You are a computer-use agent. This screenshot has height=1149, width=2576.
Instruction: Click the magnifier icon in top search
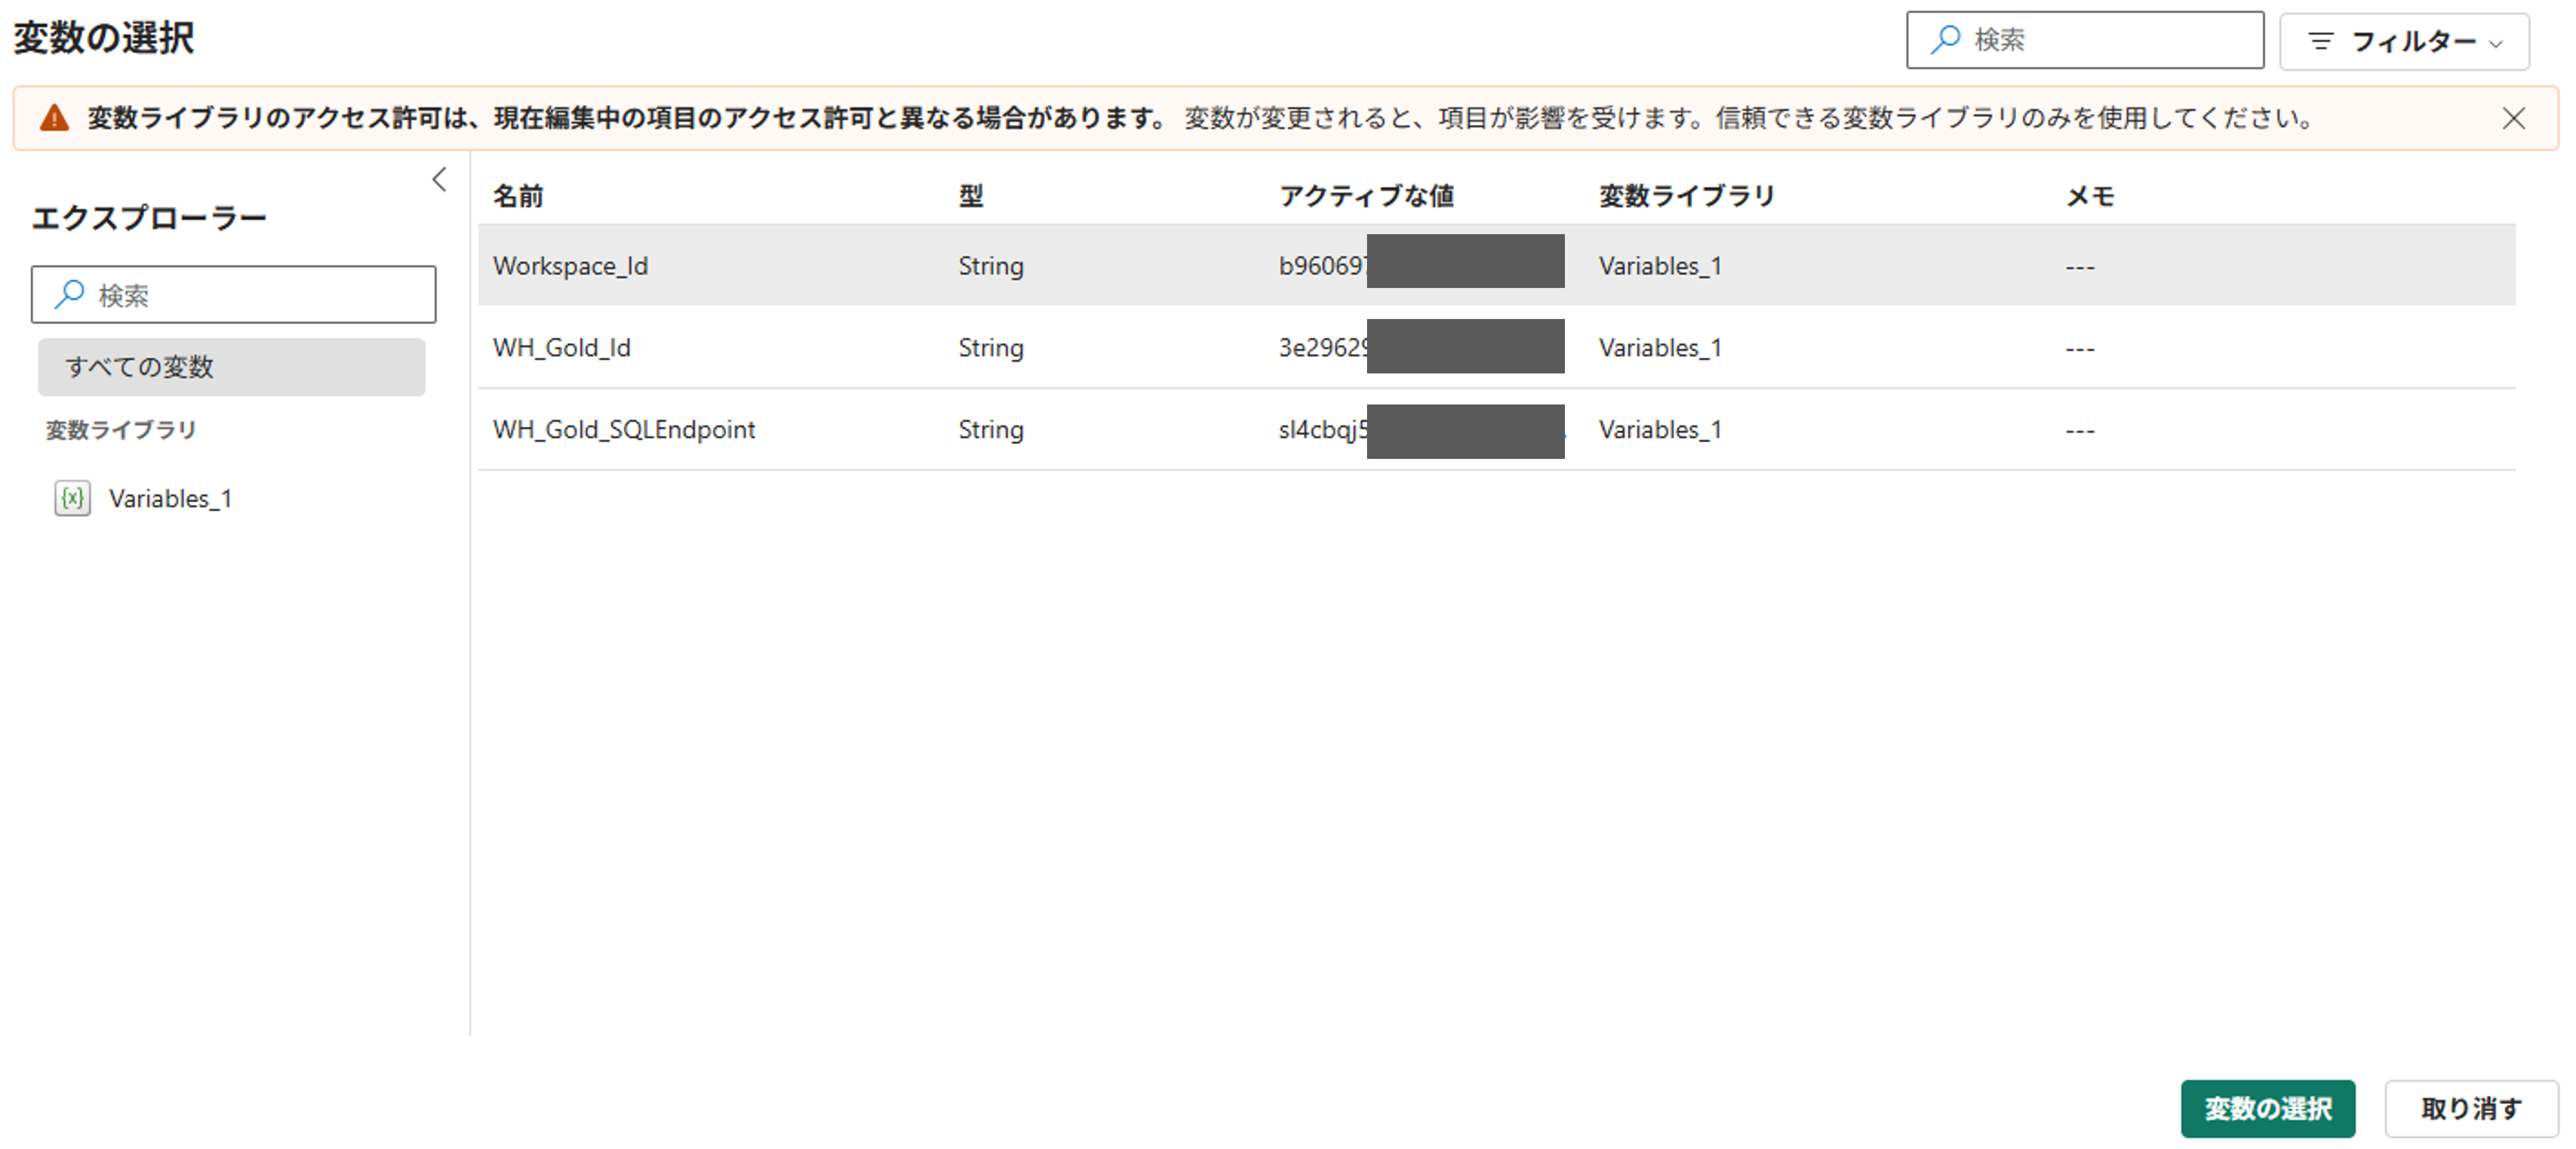[1945, 40]
